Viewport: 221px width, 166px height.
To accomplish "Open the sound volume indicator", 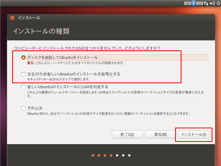I will pyautogui.click(x=212, y=3).
